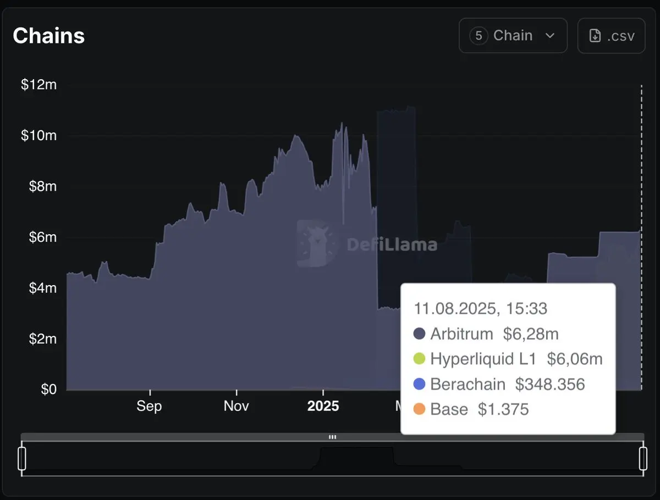Click the $8m y-axis label
Image resolution: width=660 pixels, height=500 pixels.
pyautogui.click(x=42, y=186)
